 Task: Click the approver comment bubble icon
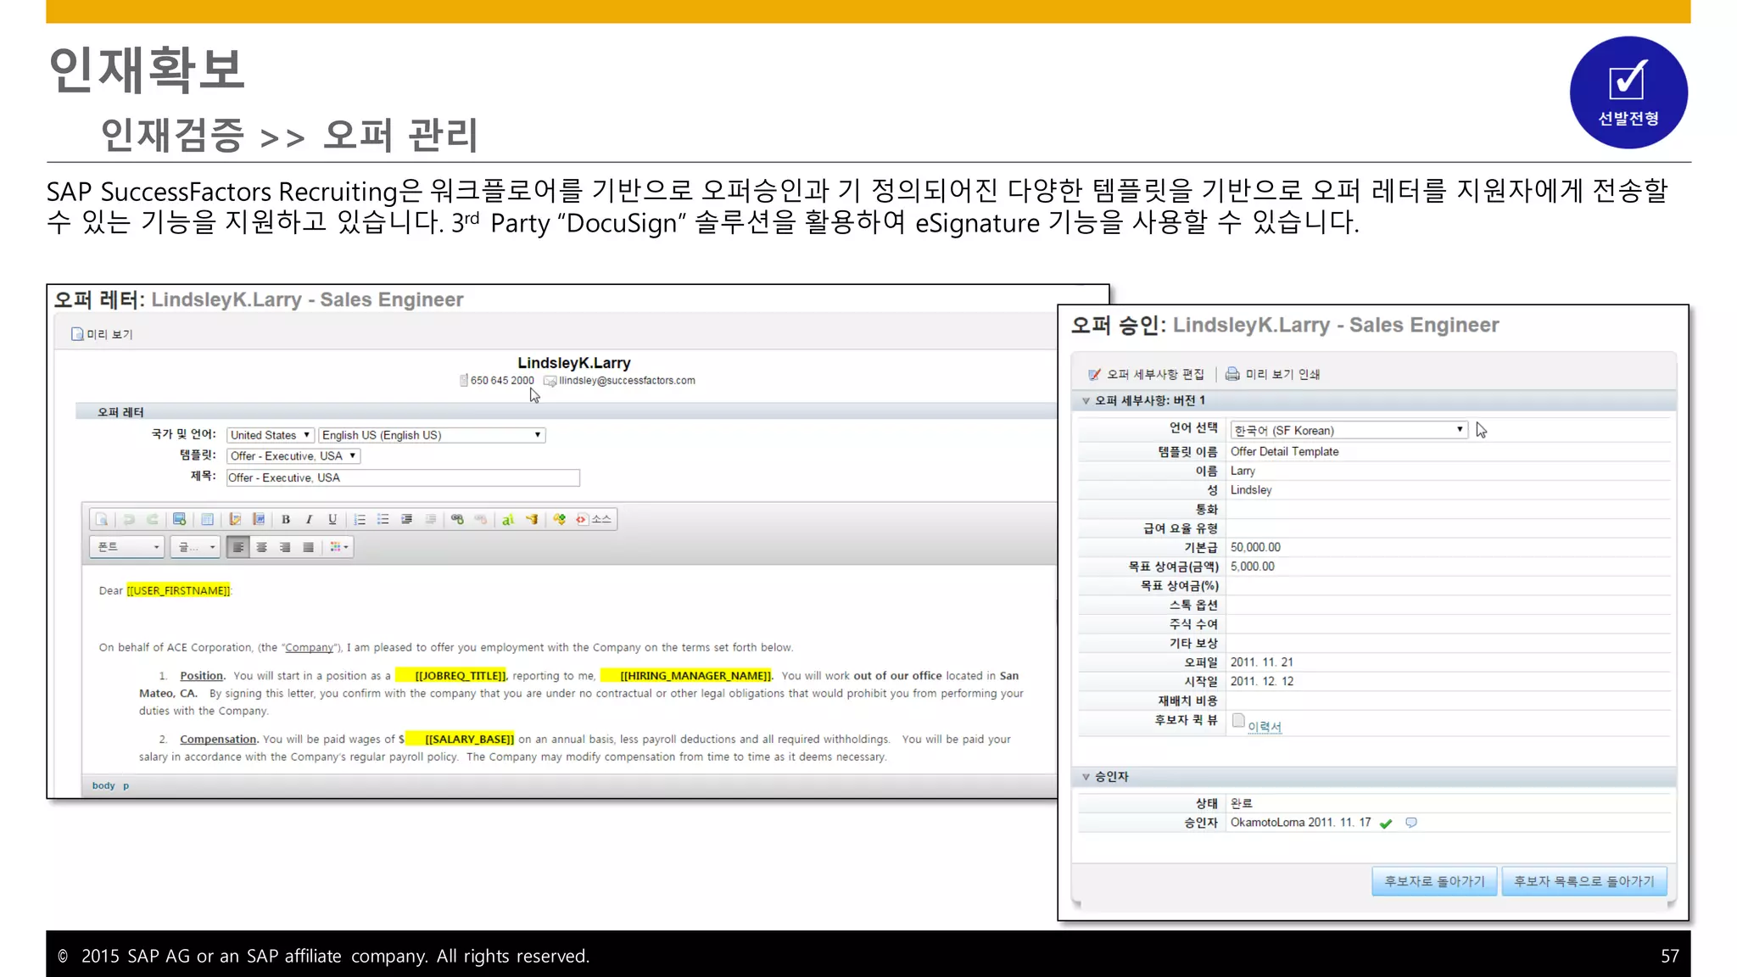[x=1411, y=823]
